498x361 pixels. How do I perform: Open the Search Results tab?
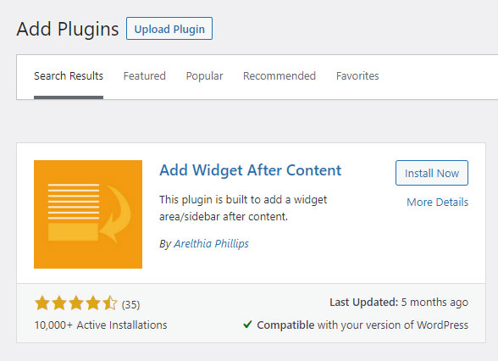[69, 76]
